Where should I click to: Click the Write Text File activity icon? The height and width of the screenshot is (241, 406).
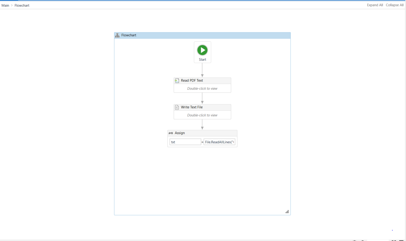(x=177, y=107)
